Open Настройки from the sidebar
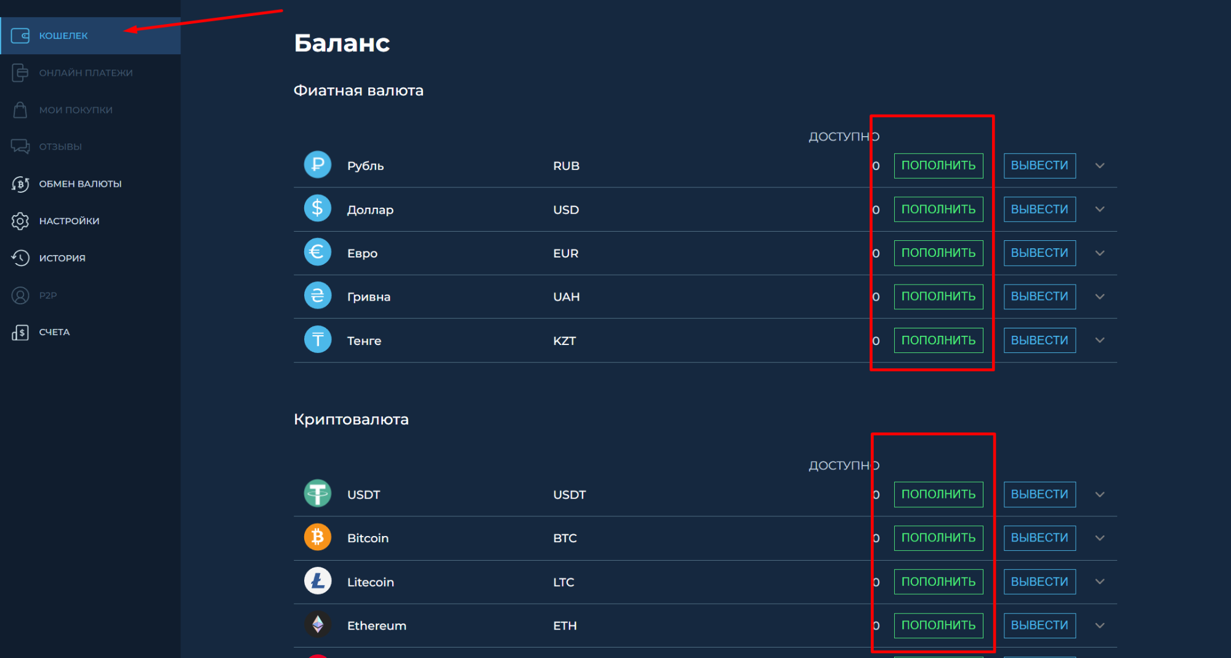The width and height of the screenshot is (1231, 658). (x=70, y=221)
